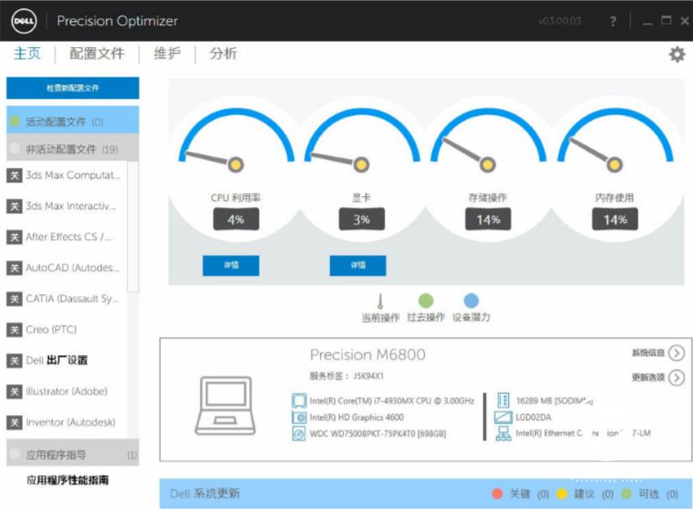693x509 pixels.
Task: Click 服务标签 J5K94X1 text
Action: coord(347,376)
